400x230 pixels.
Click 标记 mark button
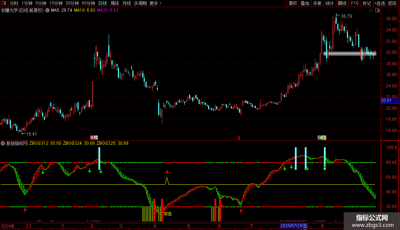tap(367, 3)
